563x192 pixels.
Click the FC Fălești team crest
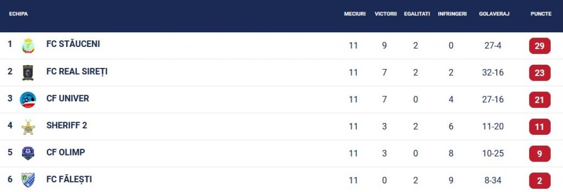pyautogui.click(x=28, y=180)
